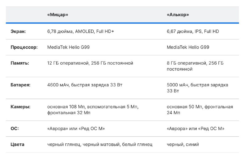The width and height of the screenshot is (246, 160).
Task: Click the 5000 мАч battery cell
Action: pos(197,88)
